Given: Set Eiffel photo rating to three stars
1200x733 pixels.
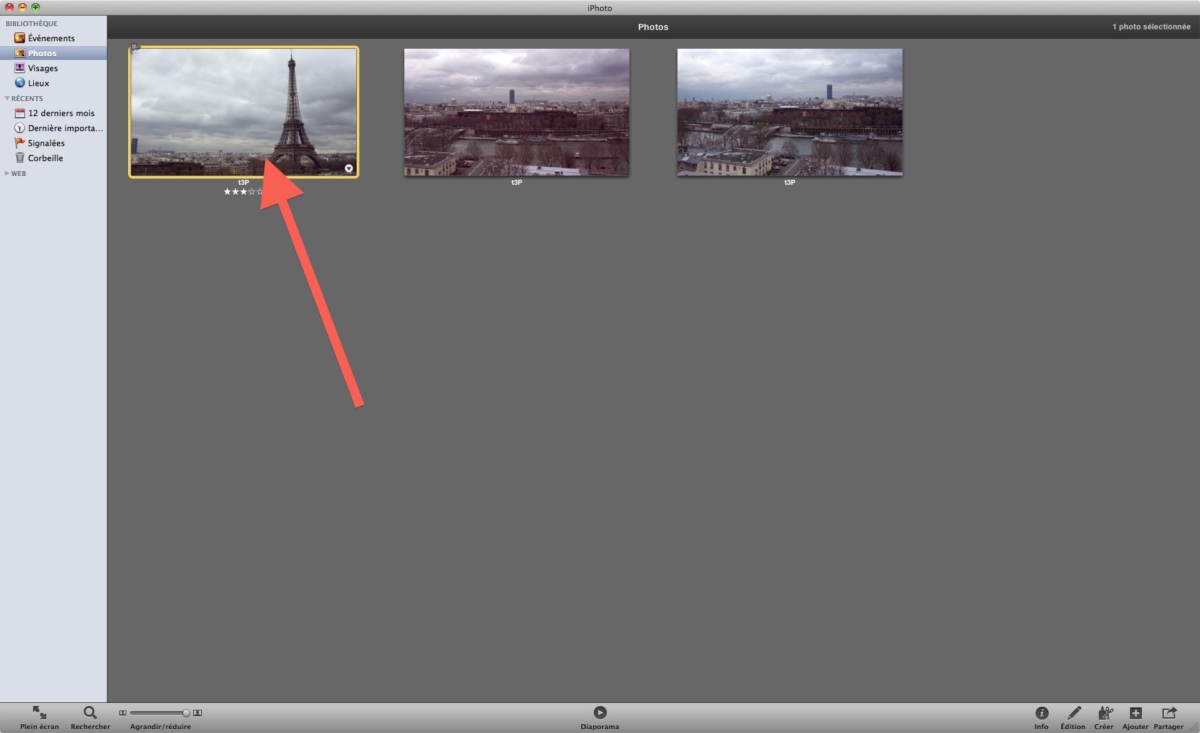Looking at the screenshot, I should click(x=244, y=192).
